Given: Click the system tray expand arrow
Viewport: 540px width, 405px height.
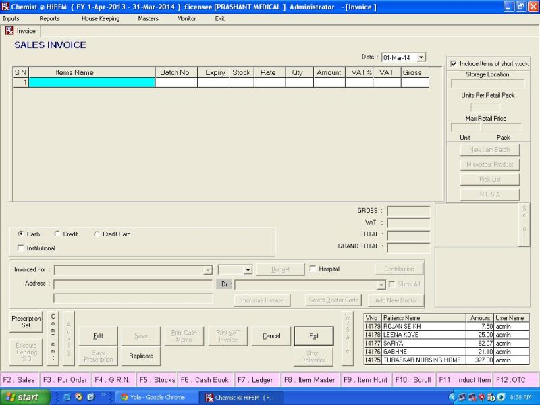Looking at the screenshot, I should [x=452, y=397].
